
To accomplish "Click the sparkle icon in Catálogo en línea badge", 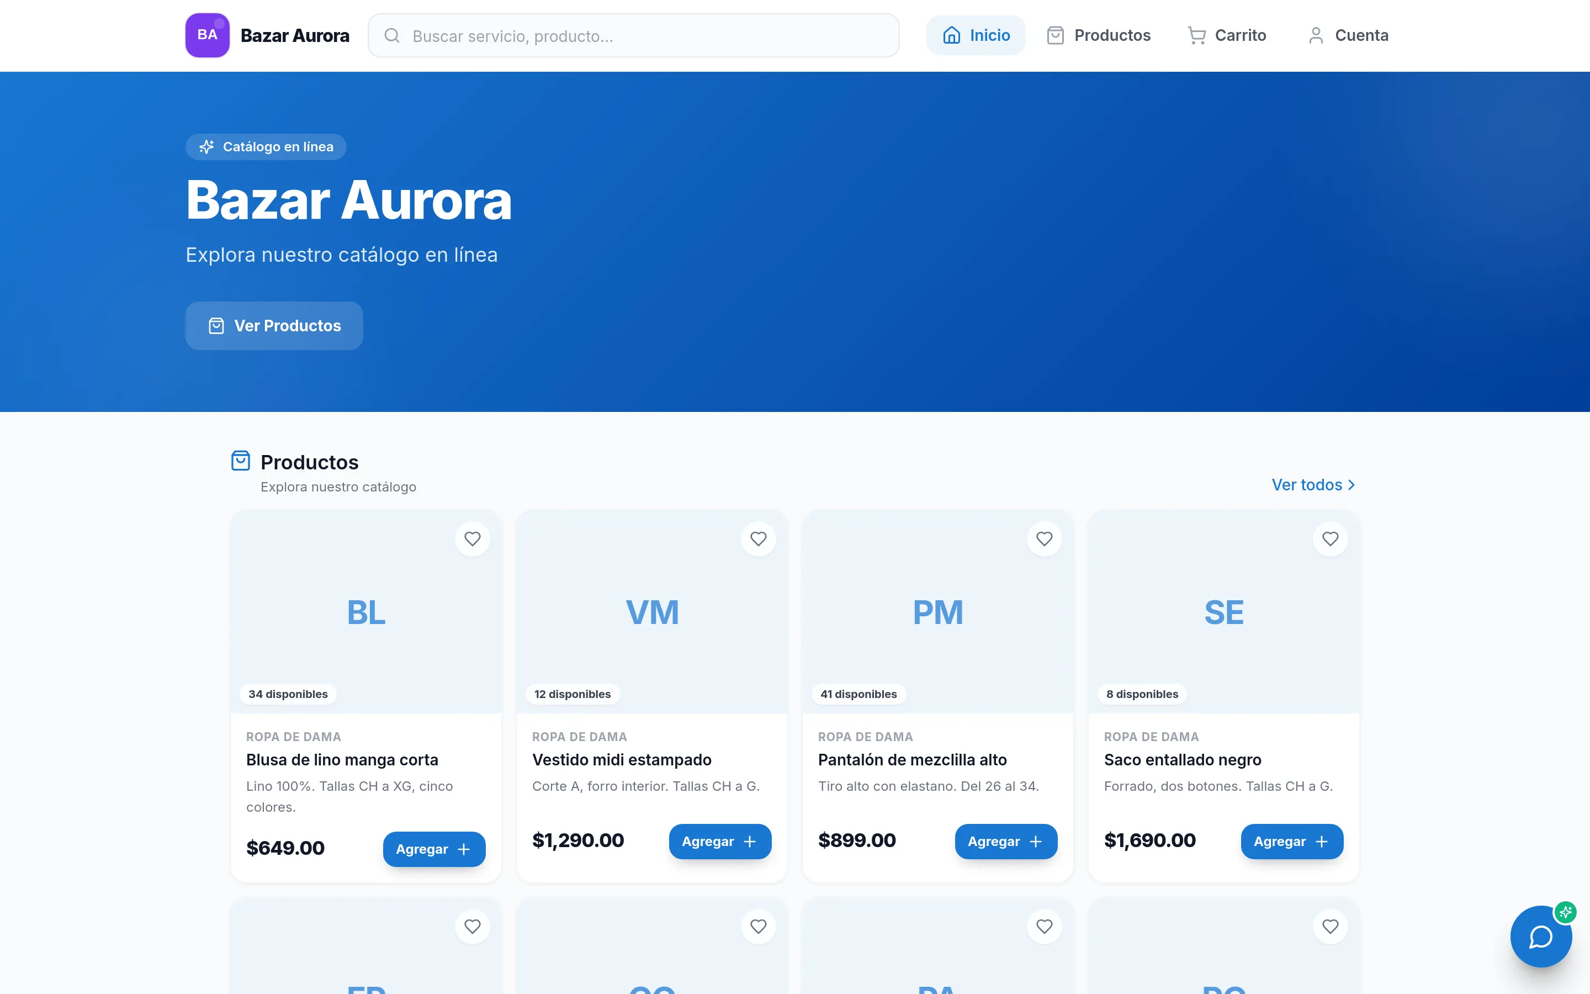I will (206, 146).
